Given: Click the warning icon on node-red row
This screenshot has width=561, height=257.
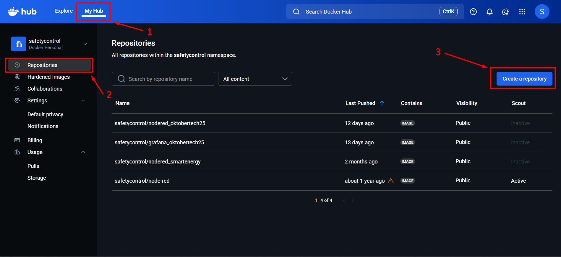Looking at the screenshot, I should (x=390, y=181).
